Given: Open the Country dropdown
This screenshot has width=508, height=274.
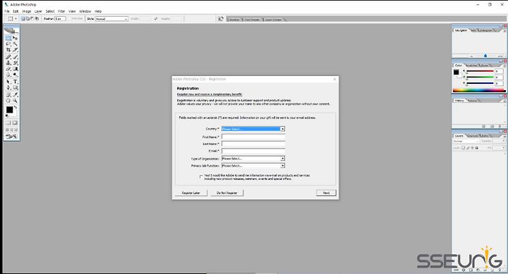Looking at the screenshot, I should click(x=253, y=129).
